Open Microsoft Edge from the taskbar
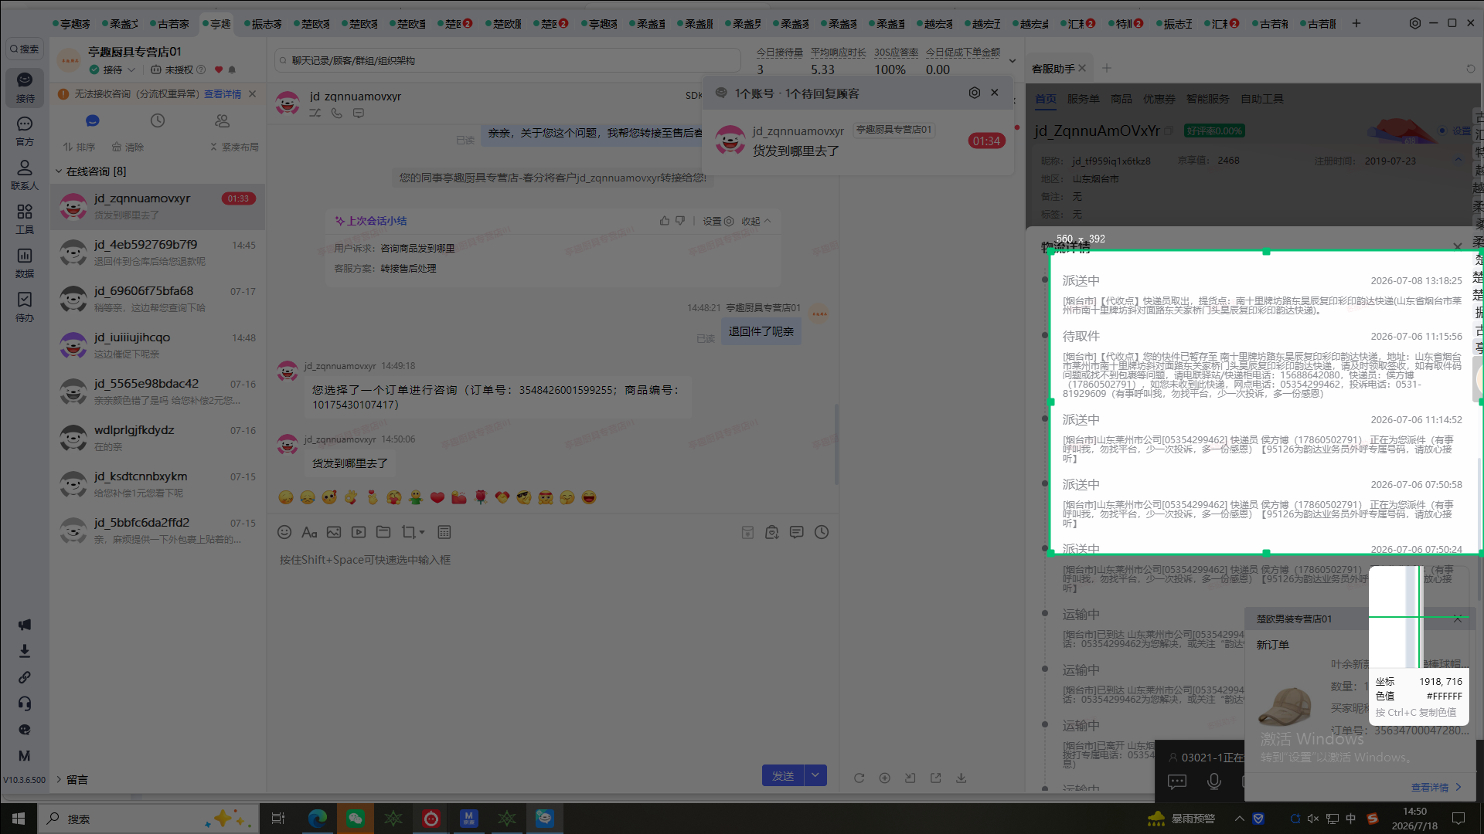Viewport: 1484px width, 834px height. click(318, 819)
